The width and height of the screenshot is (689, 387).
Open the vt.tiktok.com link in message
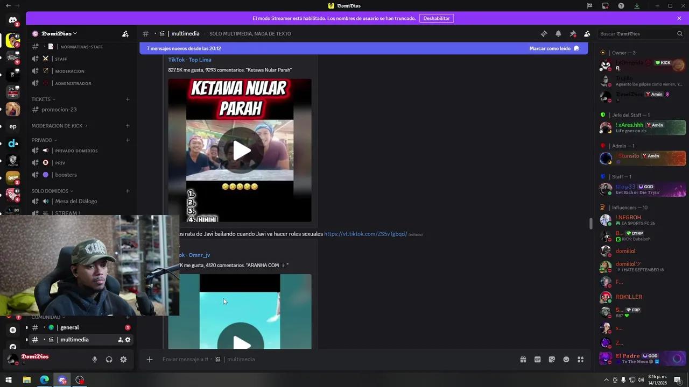[x=365, y=234]
